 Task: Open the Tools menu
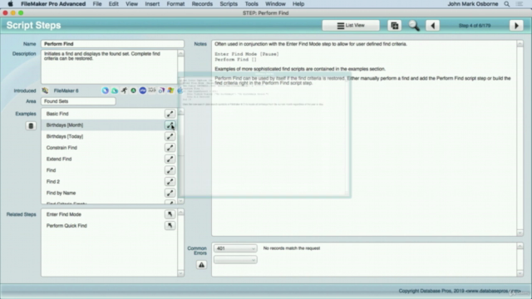251,4
